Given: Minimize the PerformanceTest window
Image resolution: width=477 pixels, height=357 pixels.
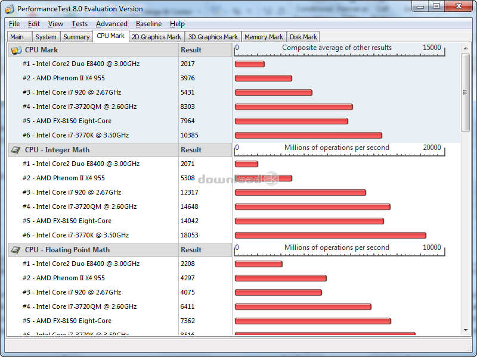Looking at the screenshot, I should [x=420, y=6].
